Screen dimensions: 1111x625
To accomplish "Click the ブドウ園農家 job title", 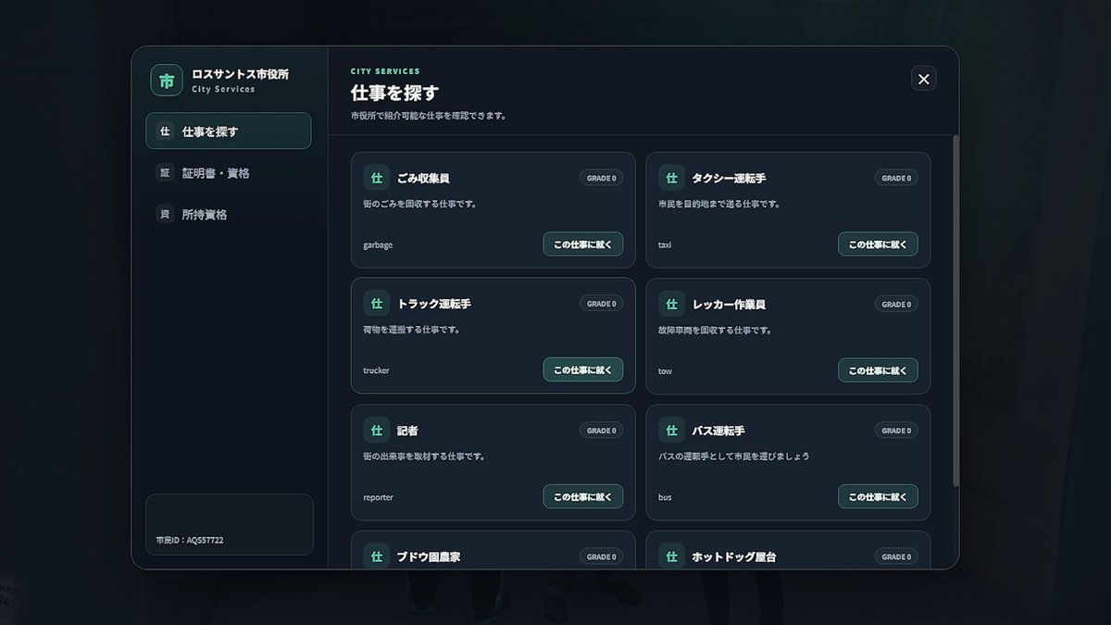I will tap(429, 556).
